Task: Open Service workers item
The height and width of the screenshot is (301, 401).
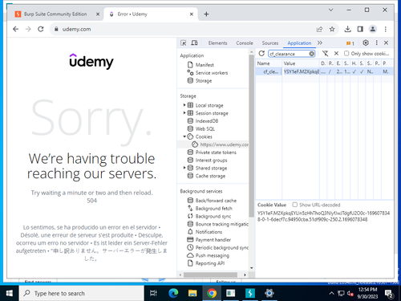Action: tap(212, 73)
